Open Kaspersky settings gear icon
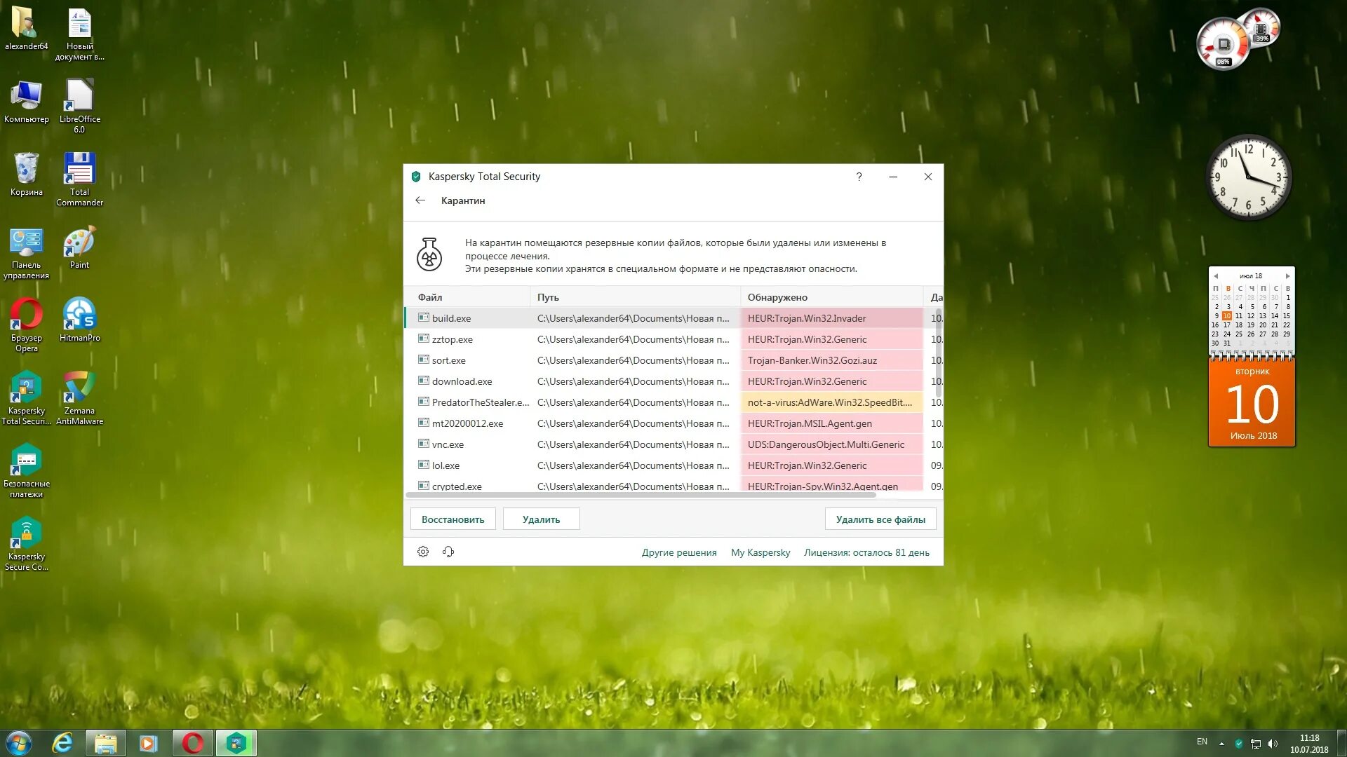The width and height of the screenshot is (1347, 757). point(423,552)
